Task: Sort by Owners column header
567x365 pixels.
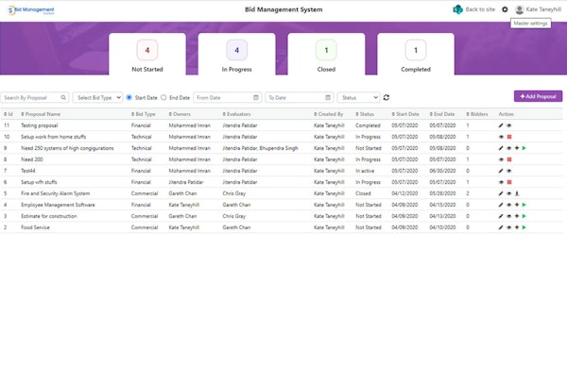Action: [x=180, y=114]
